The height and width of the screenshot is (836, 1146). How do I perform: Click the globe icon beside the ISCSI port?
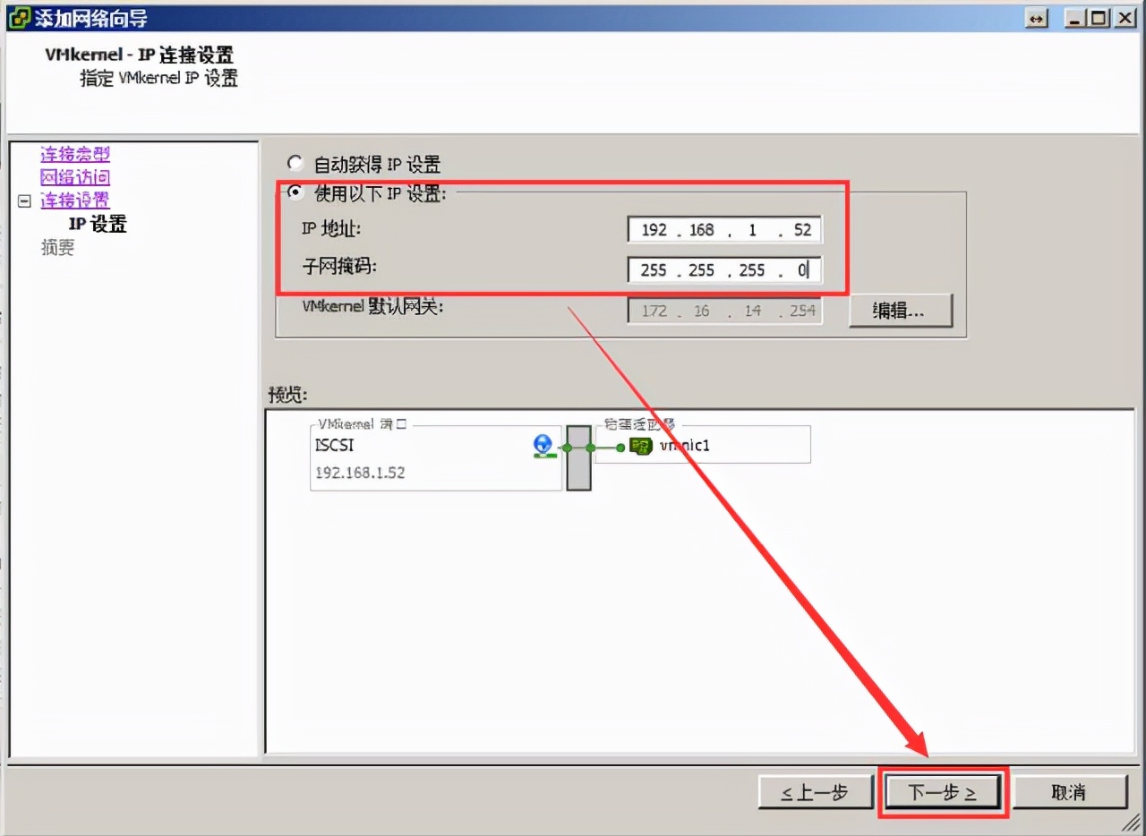click(541, 444)
